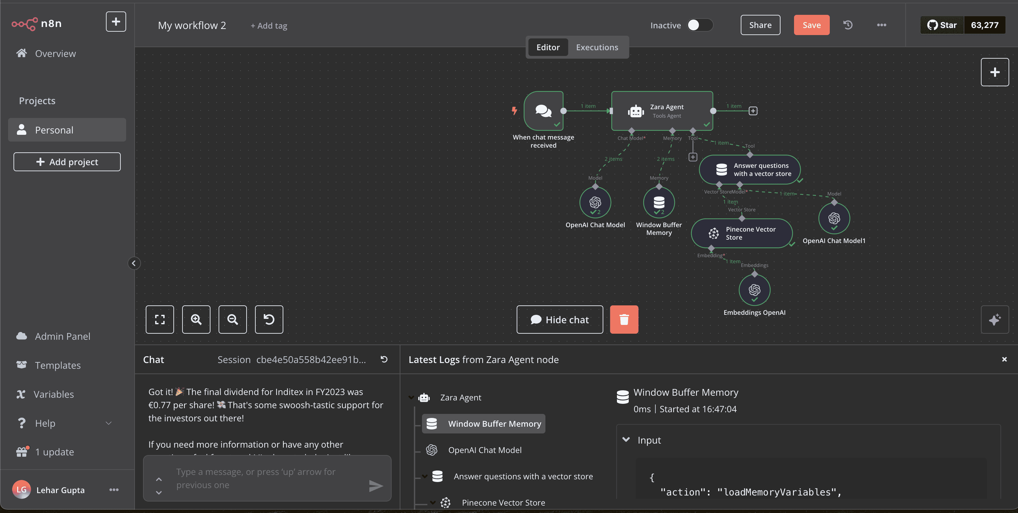Image resolution: width=1018 pixels, height=513 pixels.
Task: Collapse the left sidebar
Action: tap(134, 264)
